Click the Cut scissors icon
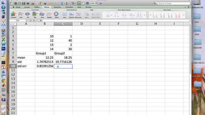The height and width of the screenshot is (115, 205). [x=33, y=4]
